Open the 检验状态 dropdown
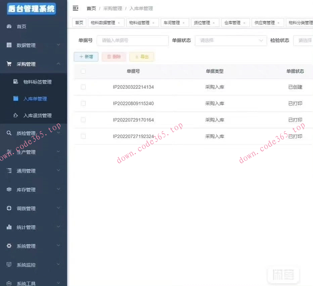This screenshot has width=313, height=286. coord(304,40)
